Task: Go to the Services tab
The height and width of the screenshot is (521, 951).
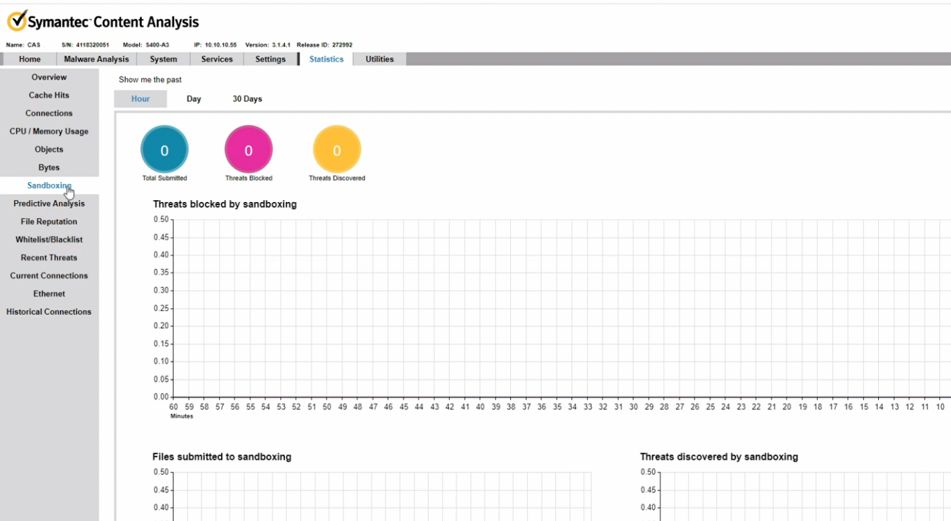Action: pyautogui.click(x=217, y=59)
